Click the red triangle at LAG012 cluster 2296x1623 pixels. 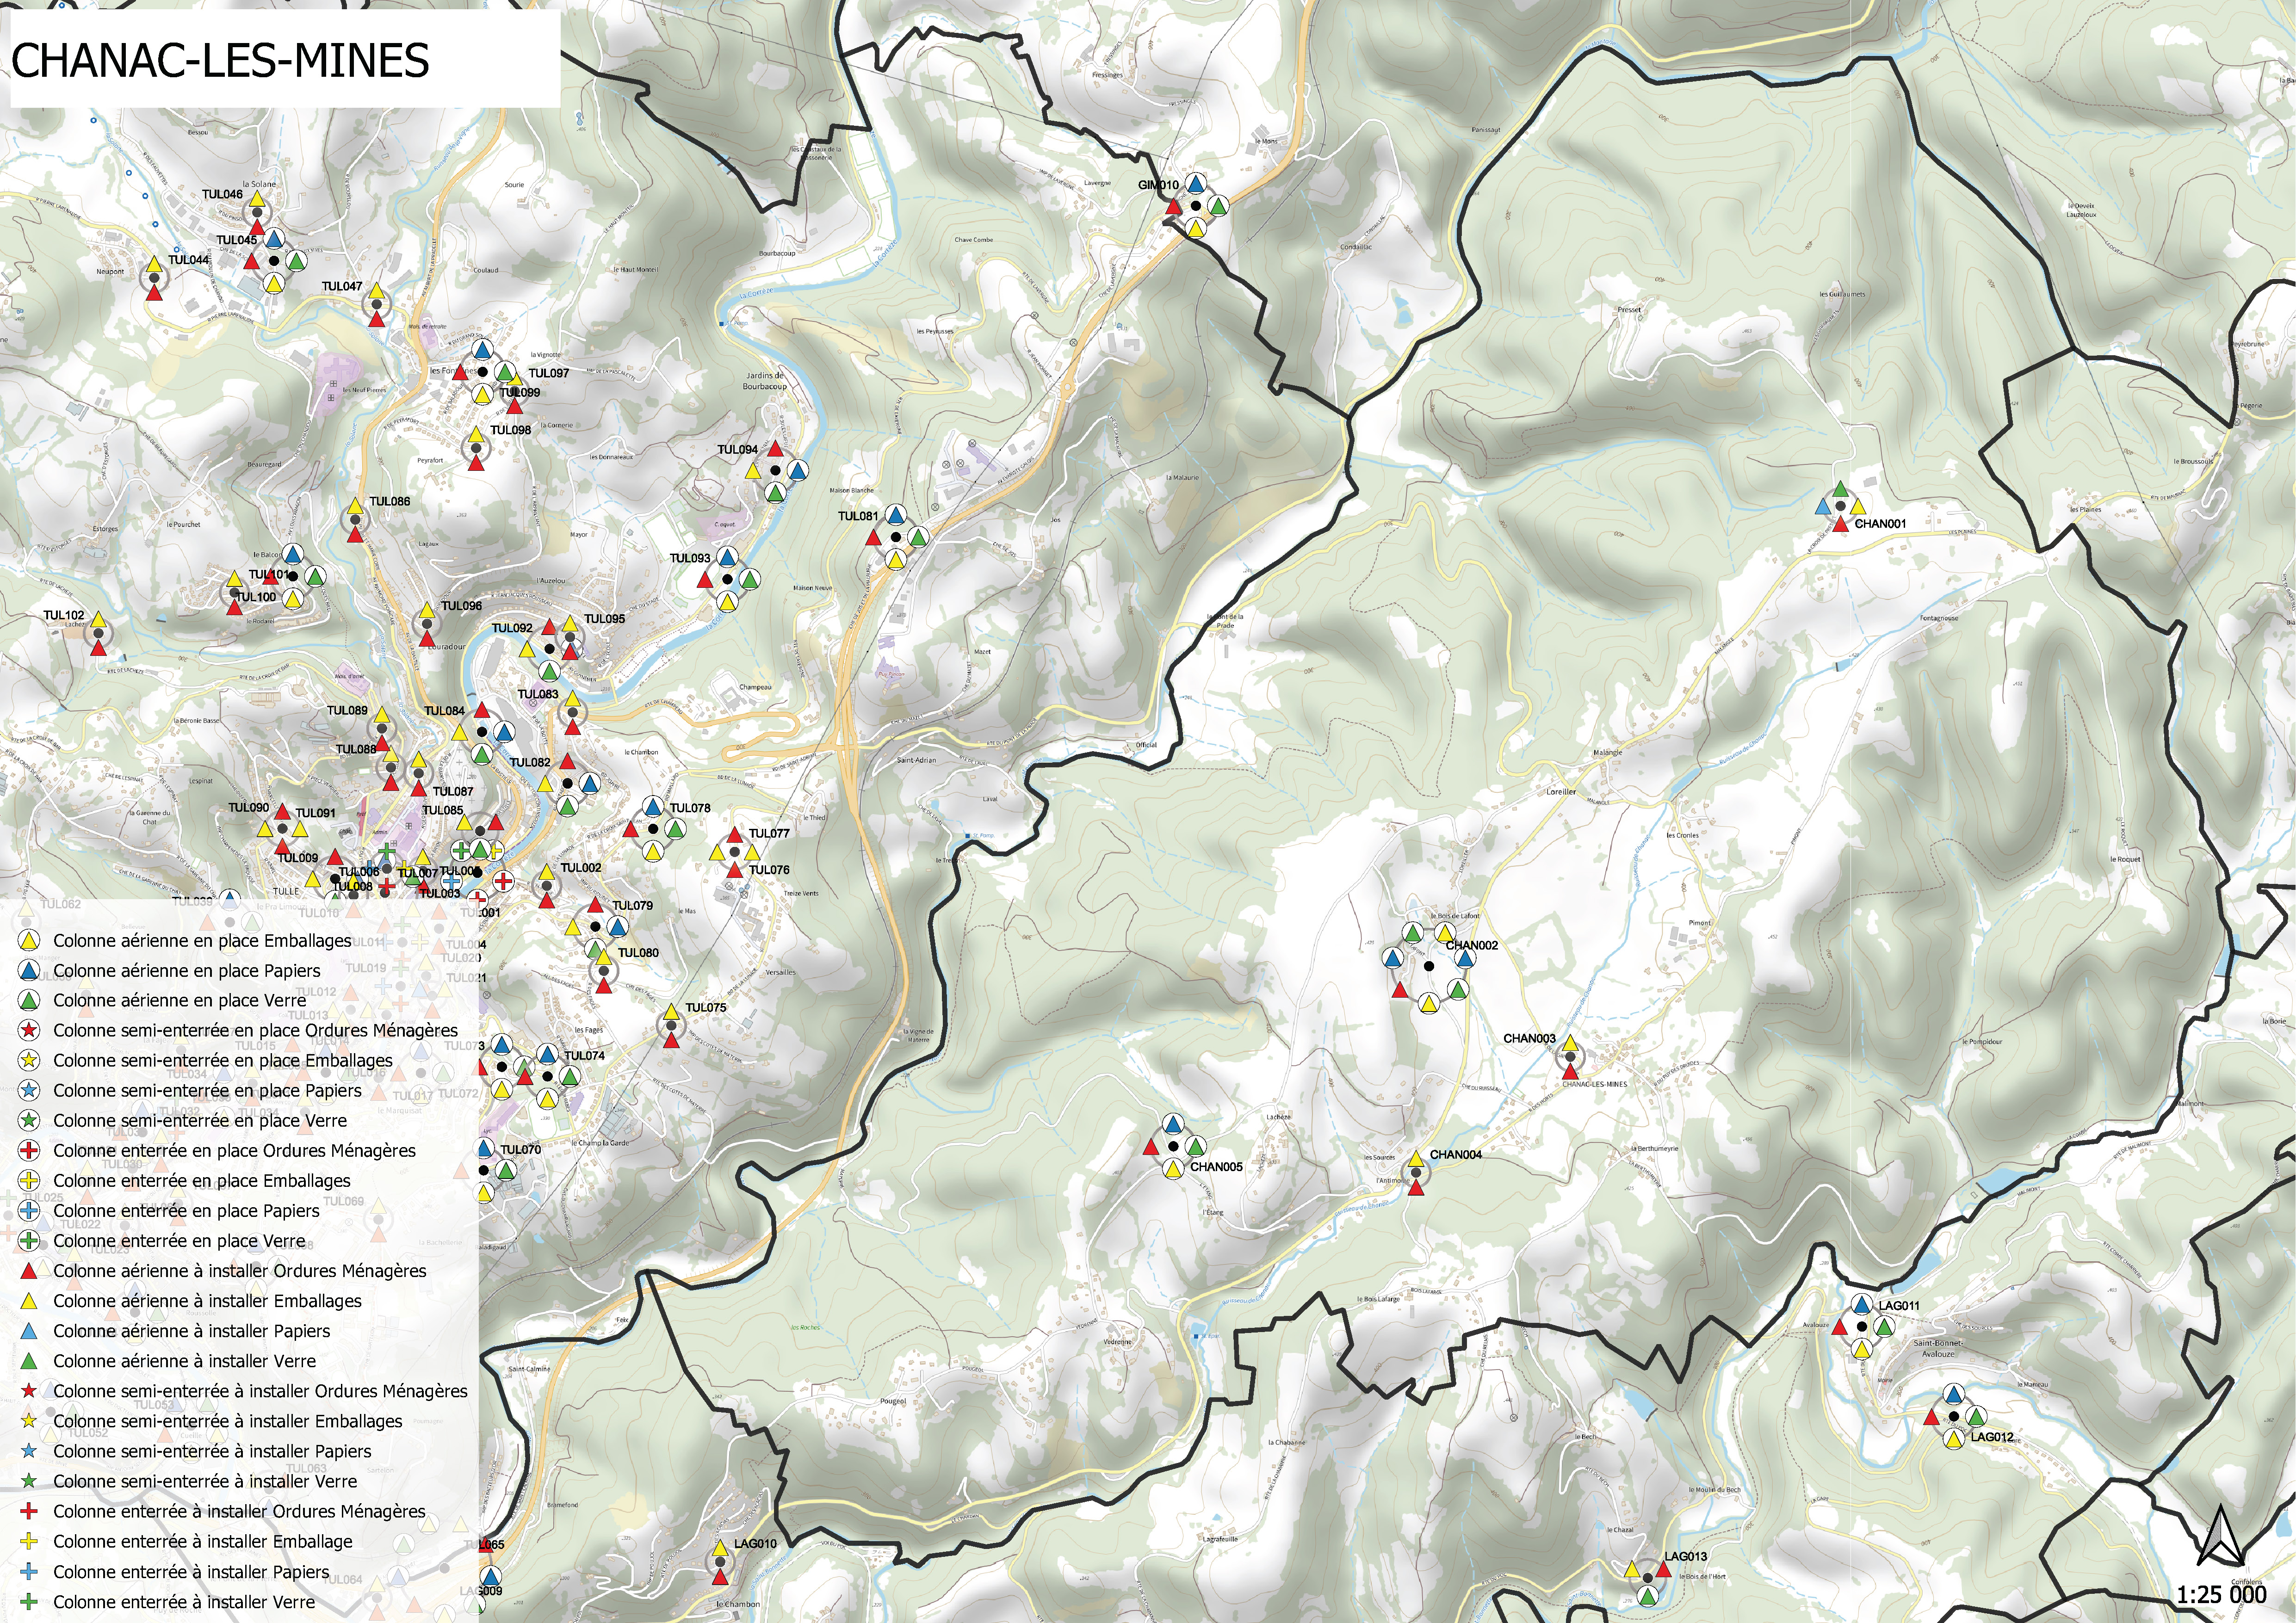tap(1931, 1417)
